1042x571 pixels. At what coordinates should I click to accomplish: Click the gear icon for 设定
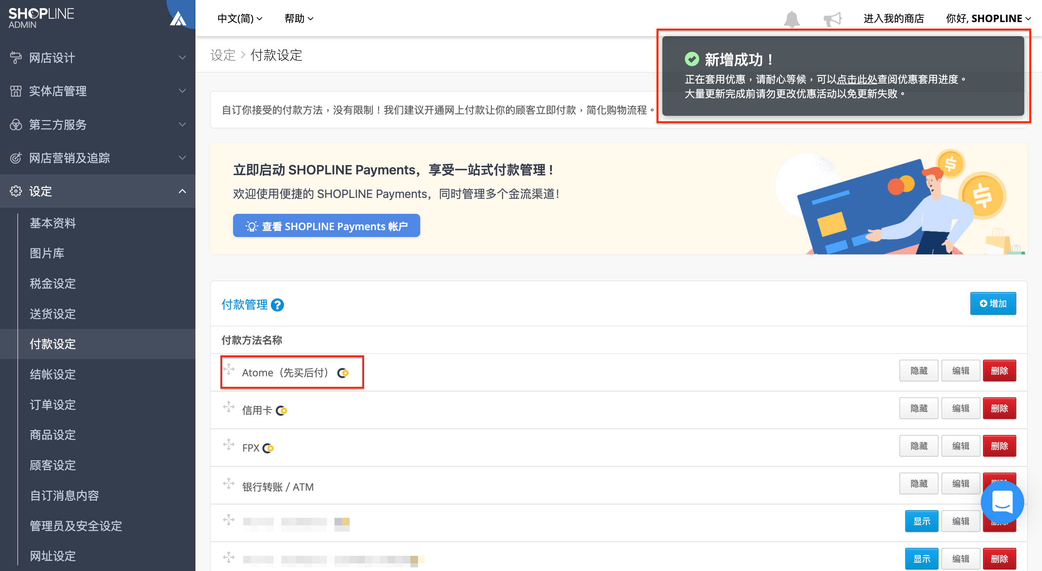(16, 191)
